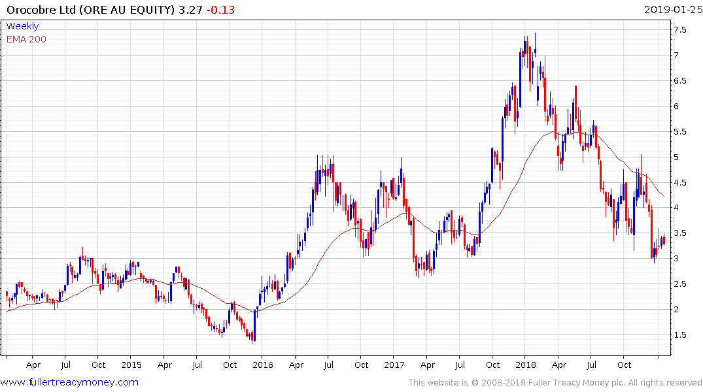Click the Jul label between 2017 and 2018
Image resolution: width=703 pixels, height=392 pixels.
[460, 365]
